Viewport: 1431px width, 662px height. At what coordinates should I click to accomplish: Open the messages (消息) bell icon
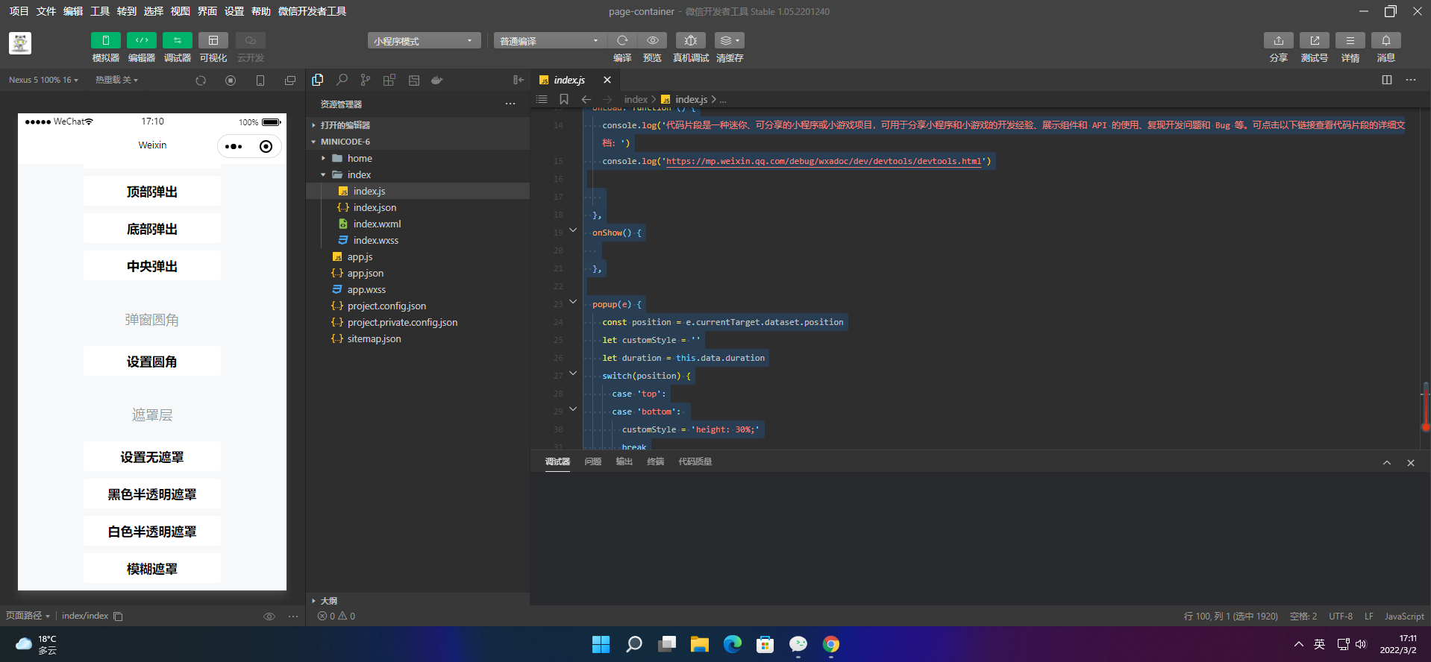click(1385, 40)
